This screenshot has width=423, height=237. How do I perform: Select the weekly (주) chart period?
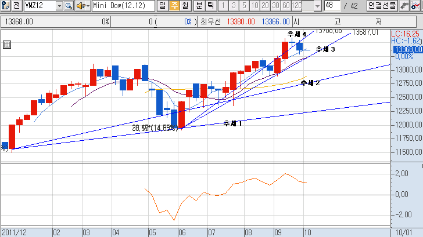pyautogui.click(x=173, y=6)
